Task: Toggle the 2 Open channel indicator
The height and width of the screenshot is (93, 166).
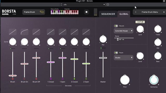Action: pos(86,79)
